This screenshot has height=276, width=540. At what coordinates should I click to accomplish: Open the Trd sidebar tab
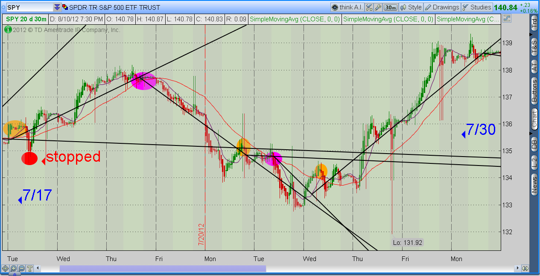point(534,23)
